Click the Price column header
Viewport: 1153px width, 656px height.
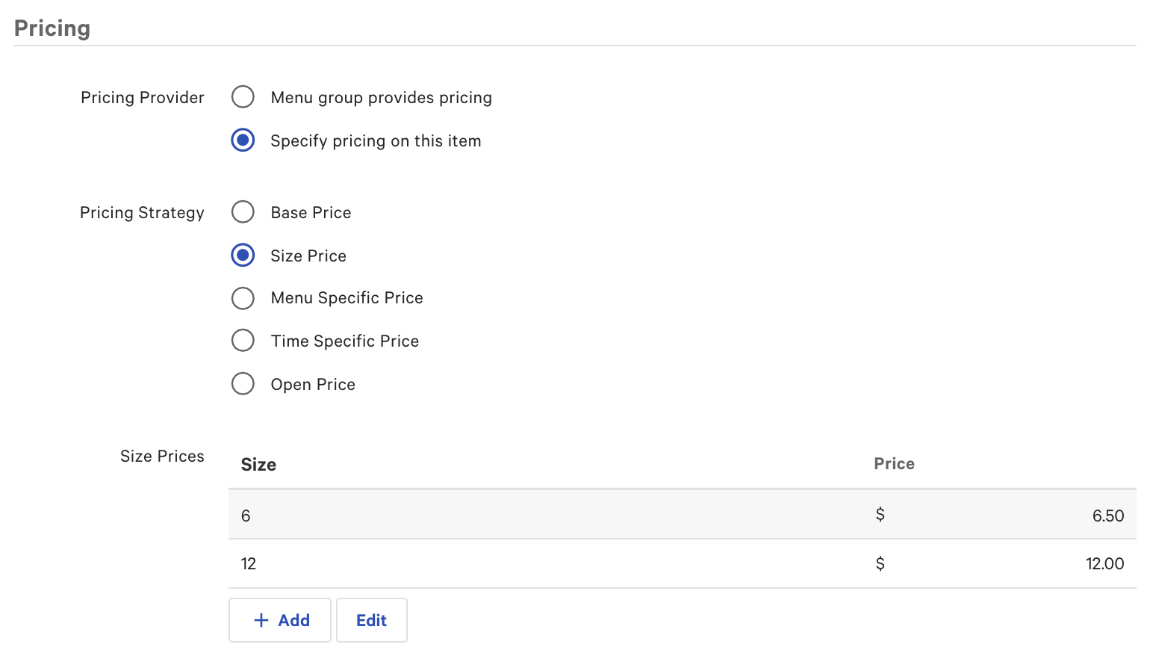pos(894,463)
